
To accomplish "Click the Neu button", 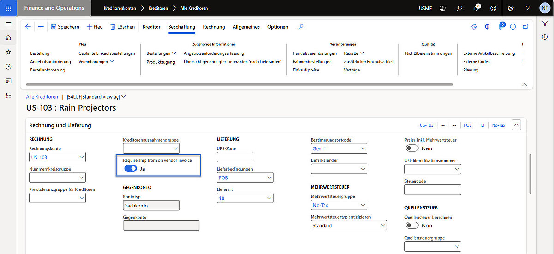I will click(x=95, y=27).
